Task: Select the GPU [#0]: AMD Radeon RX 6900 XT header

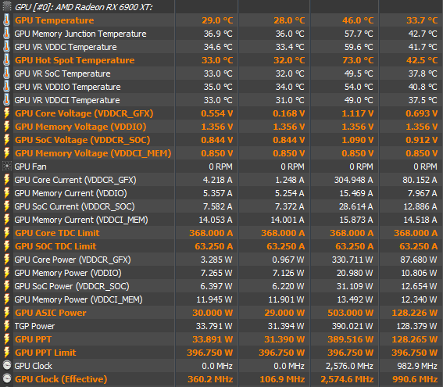Action: click(x=84, y=7)
